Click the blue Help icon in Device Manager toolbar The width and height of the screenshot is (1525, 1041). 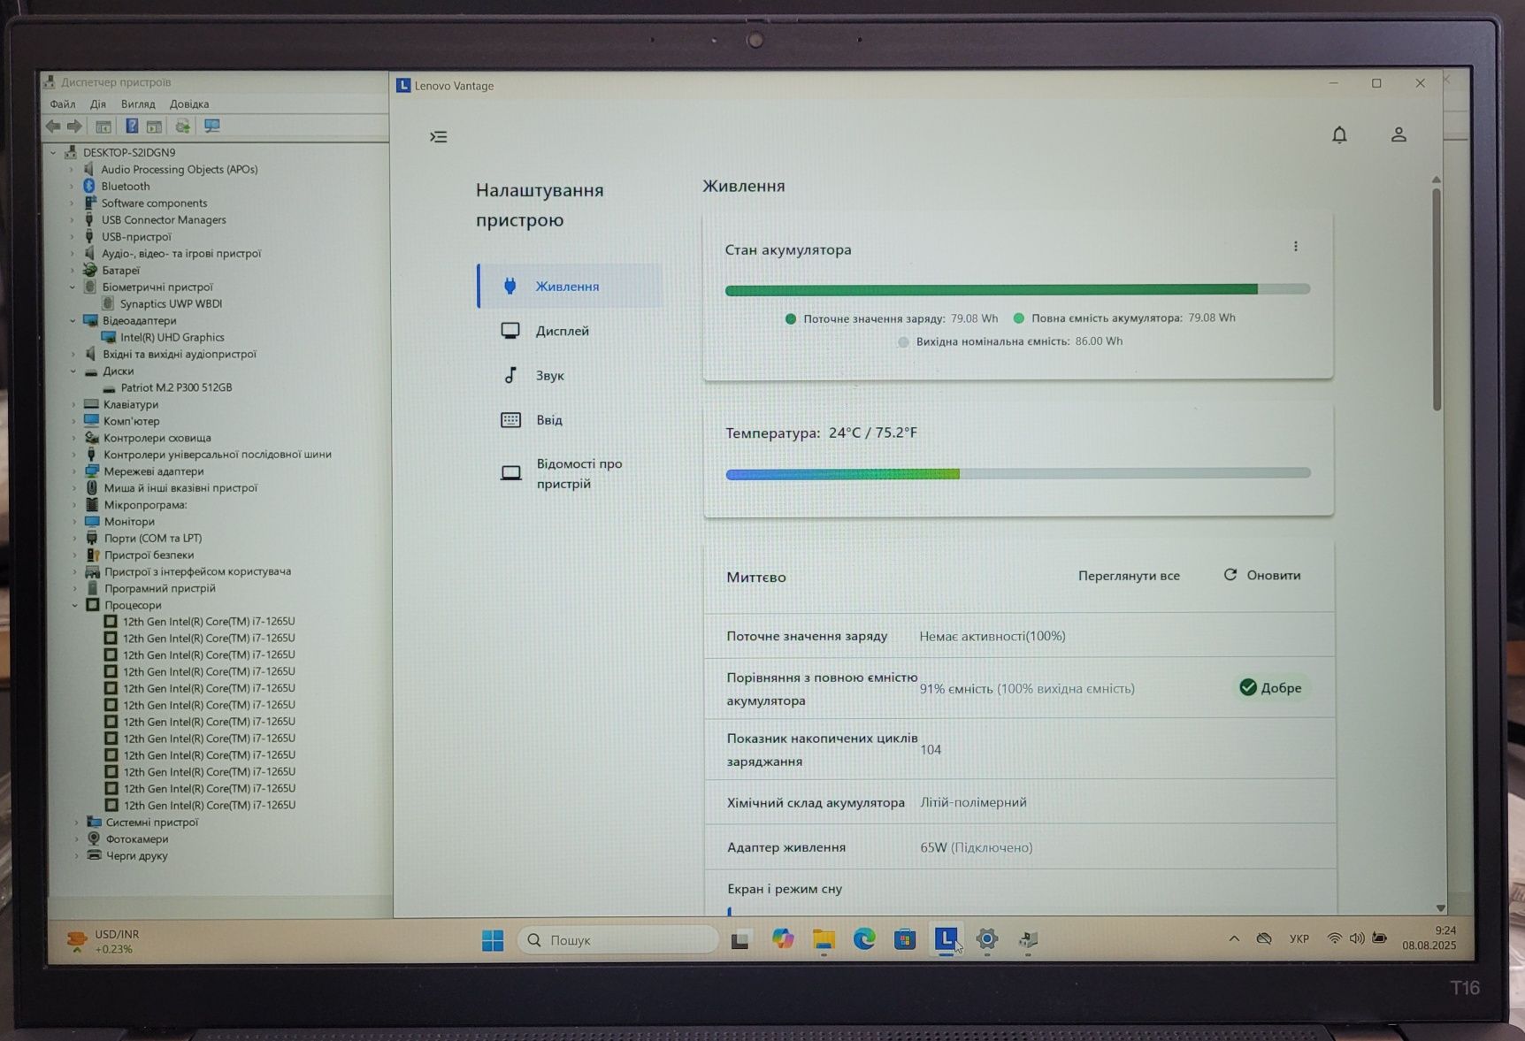[131, 126]
